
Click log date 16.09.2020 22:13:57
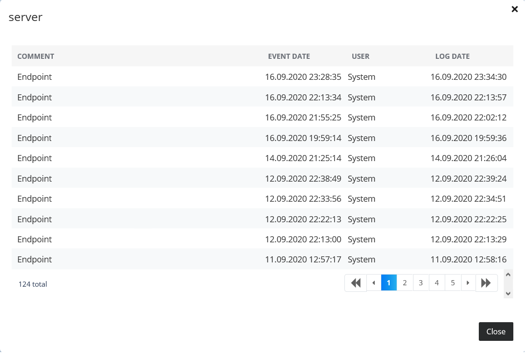click(469, 98)
